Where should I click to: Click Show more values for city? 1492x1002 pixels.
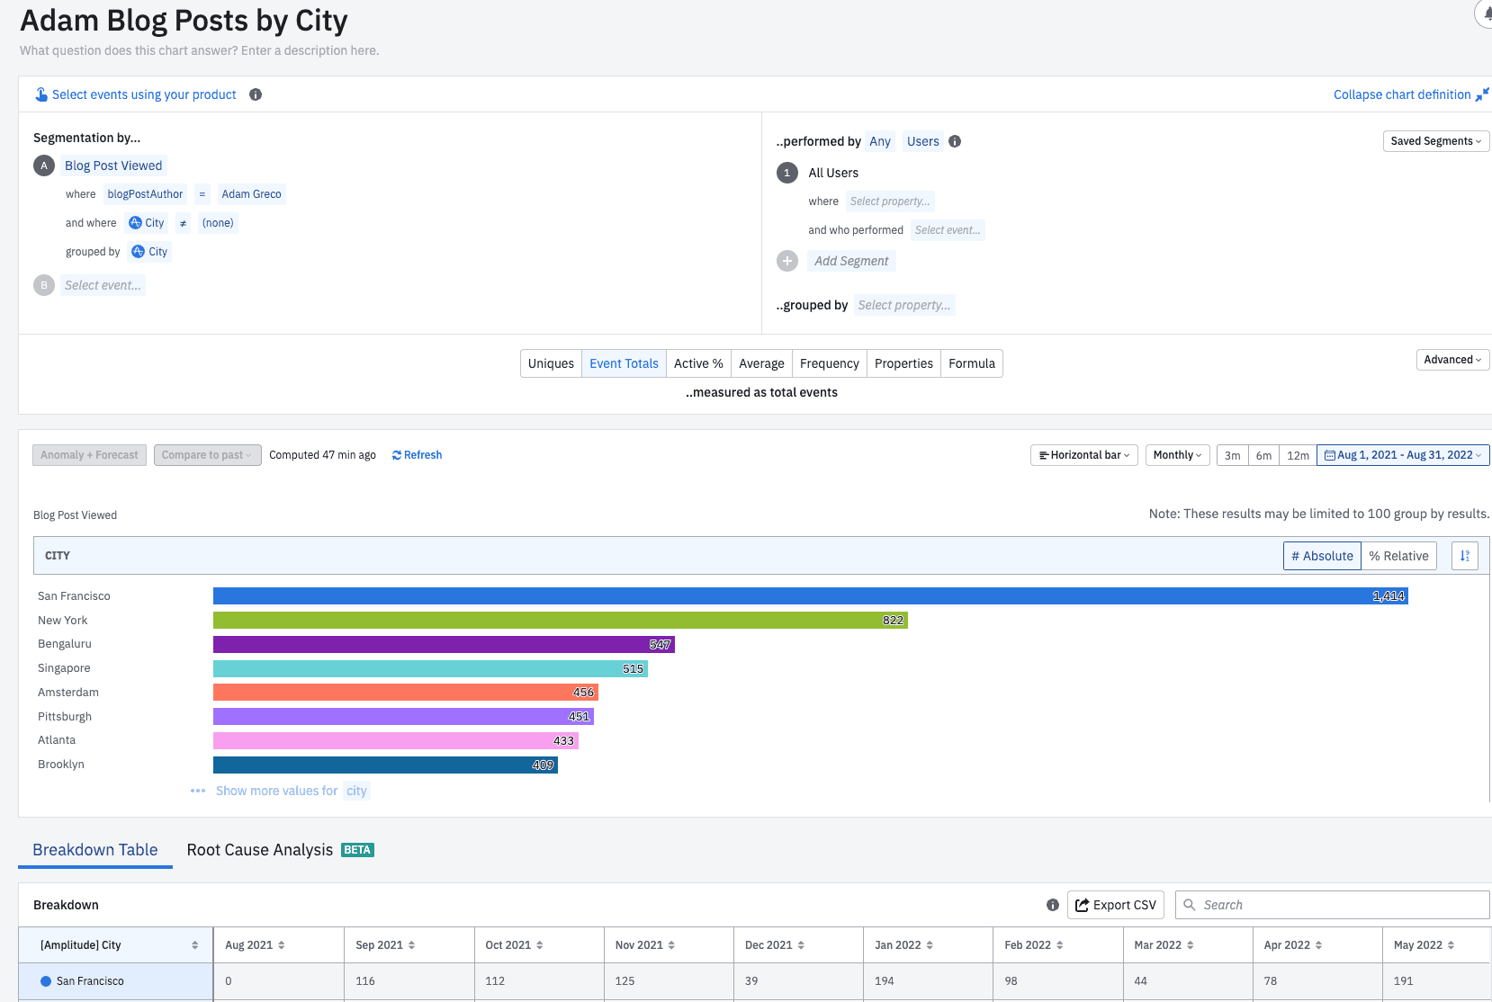(x=279, y=791)
